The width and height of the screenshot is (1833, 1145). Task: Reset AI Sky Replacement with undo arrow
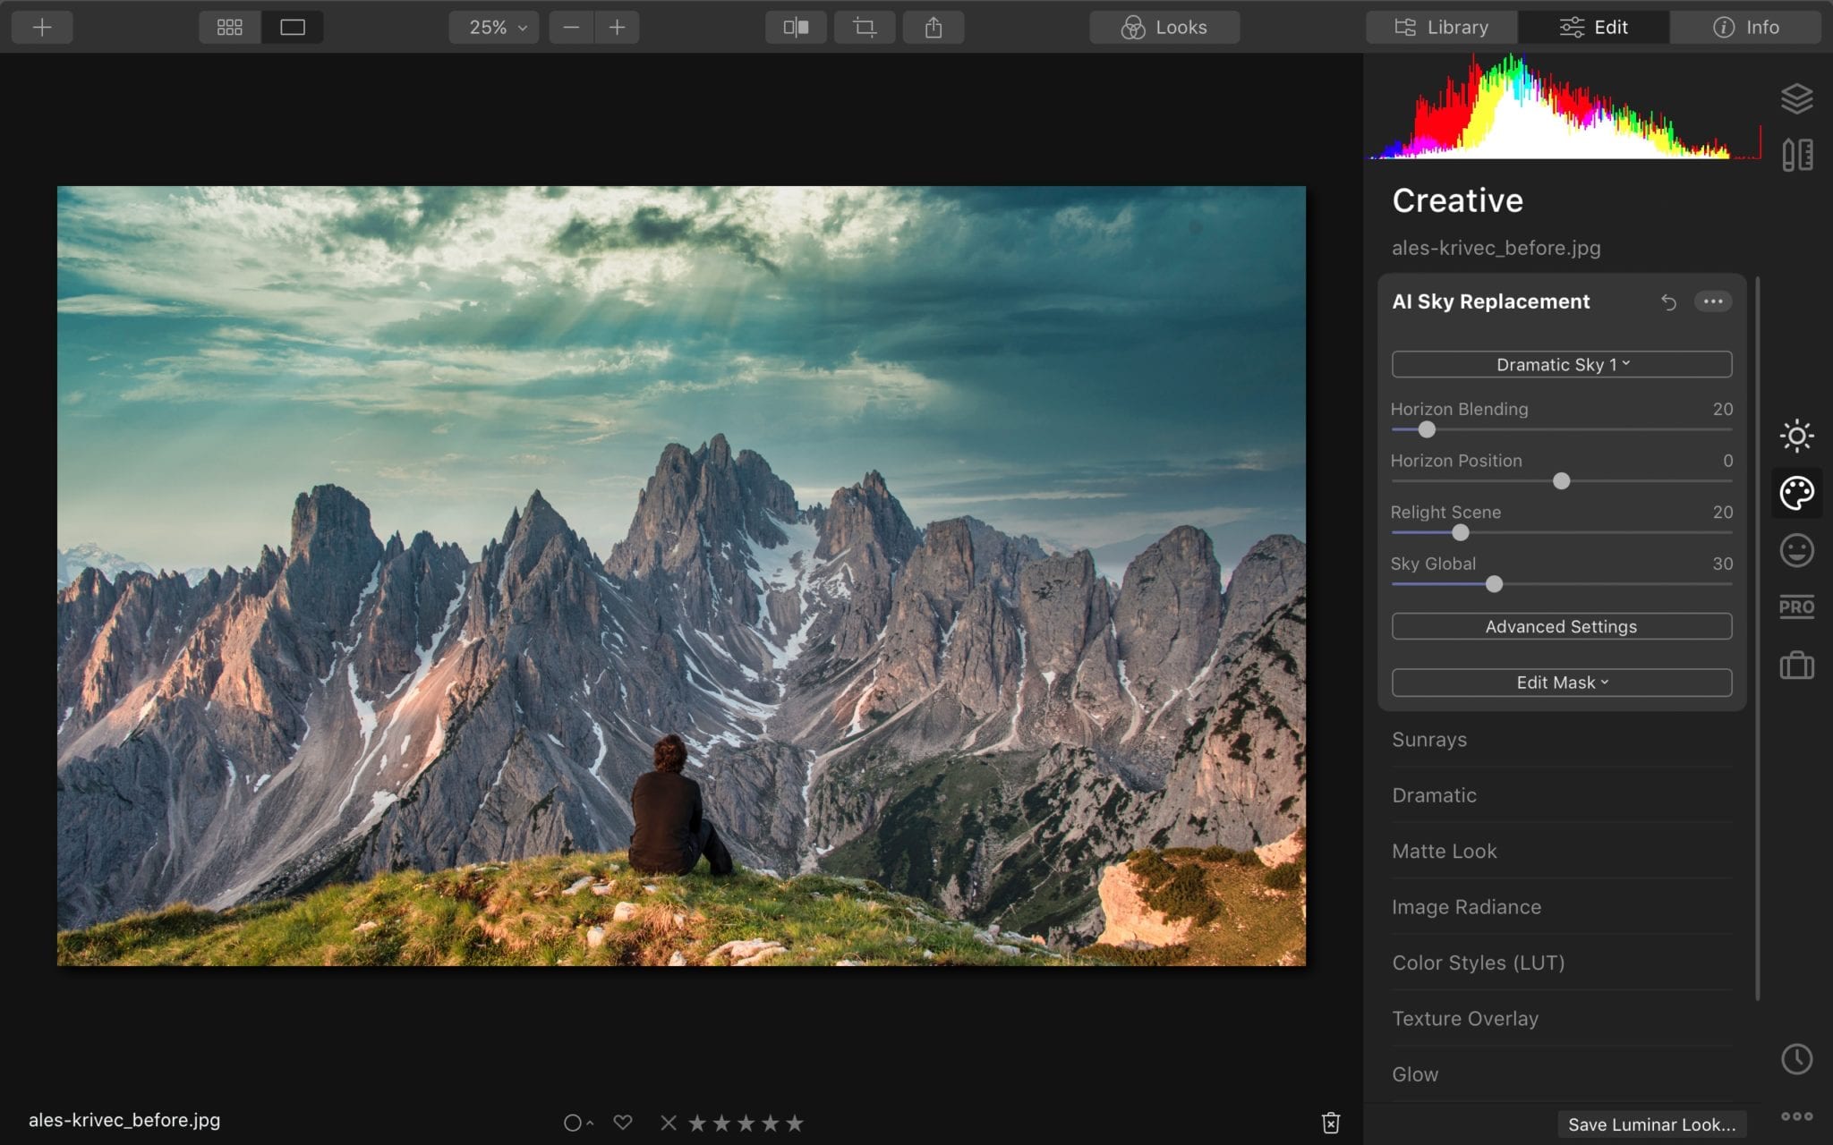tap(1668, 302)
